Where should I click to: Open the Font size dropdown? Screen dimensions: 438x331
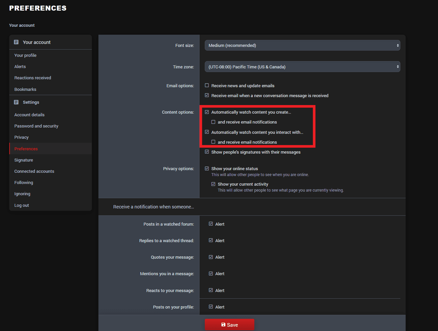tap(302, 45)
